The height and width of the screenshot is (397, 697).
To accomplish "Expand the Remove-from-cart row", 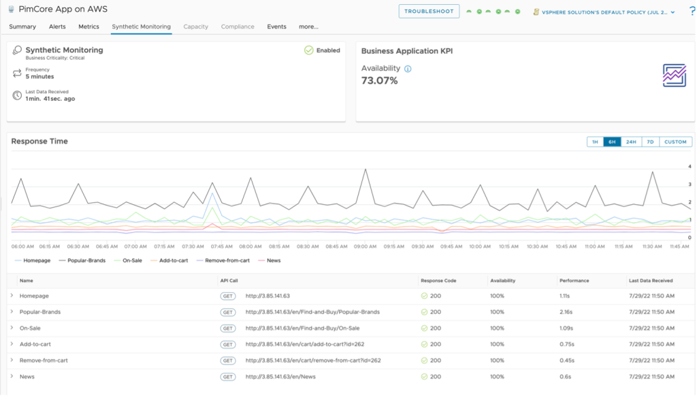I will [x=12, y=360].
